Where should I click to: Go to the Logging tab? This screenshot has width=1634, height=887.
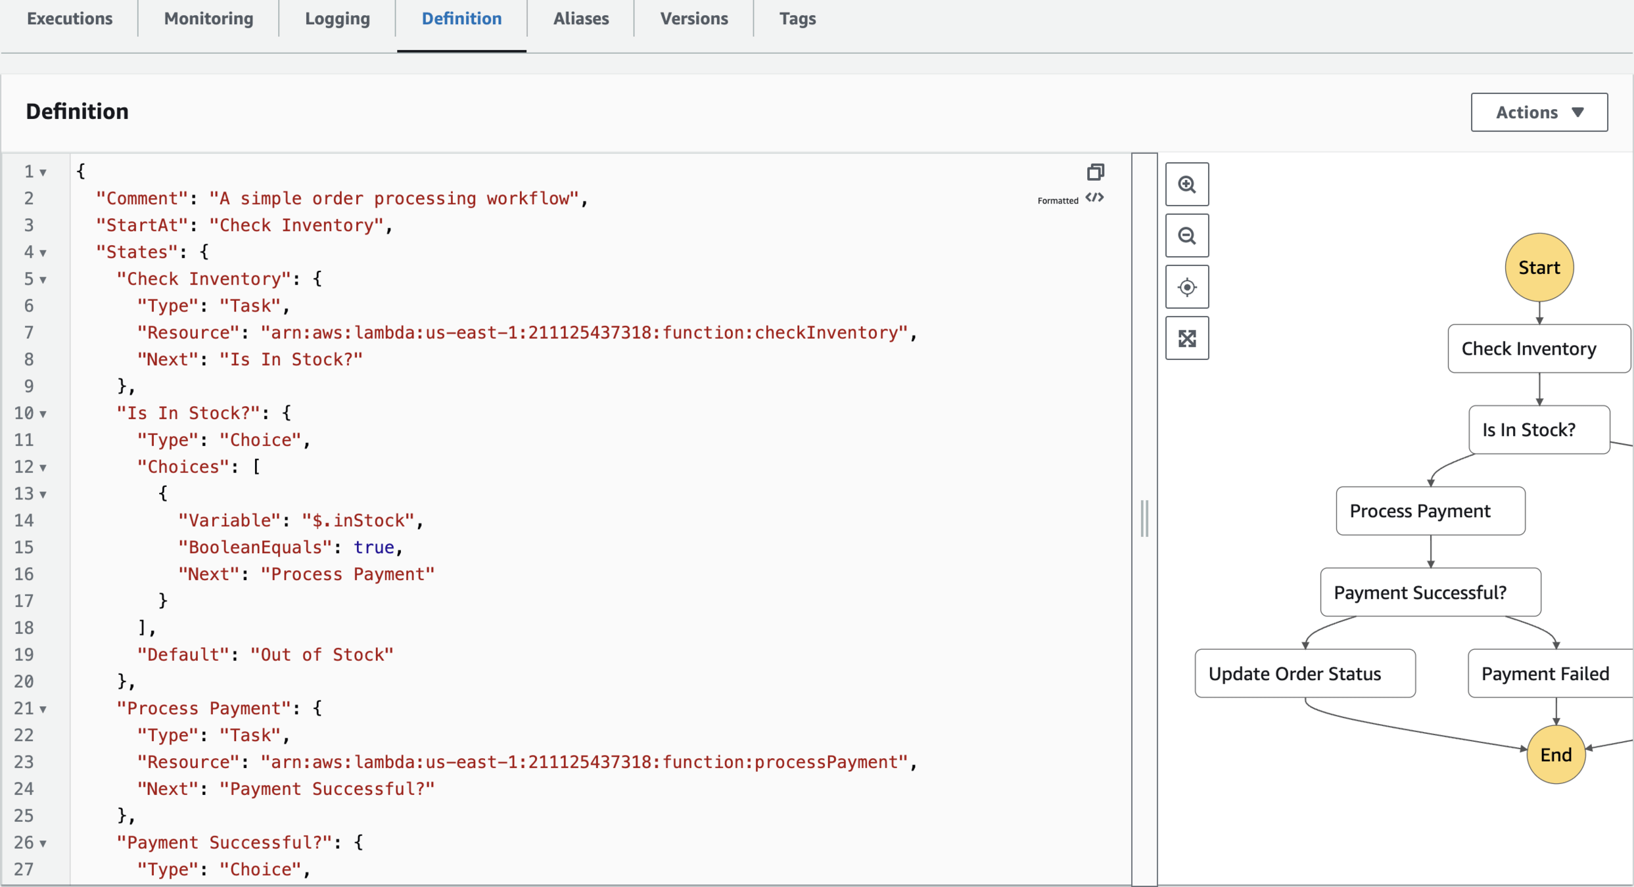pos(337,19)
